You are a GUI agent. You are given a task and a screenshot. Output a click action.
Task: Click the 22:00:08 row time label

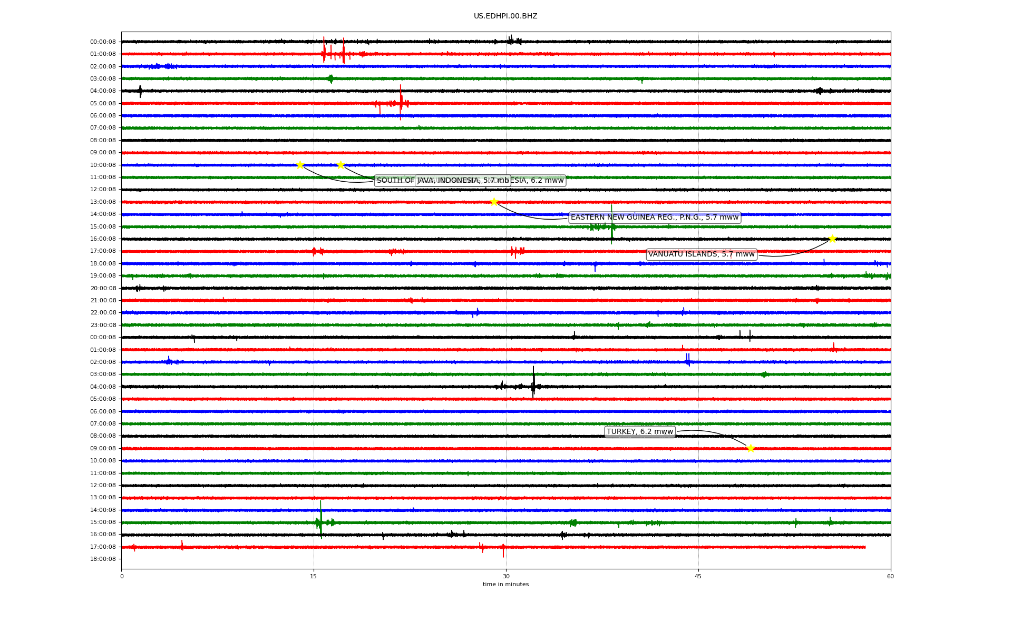point(103,313)
